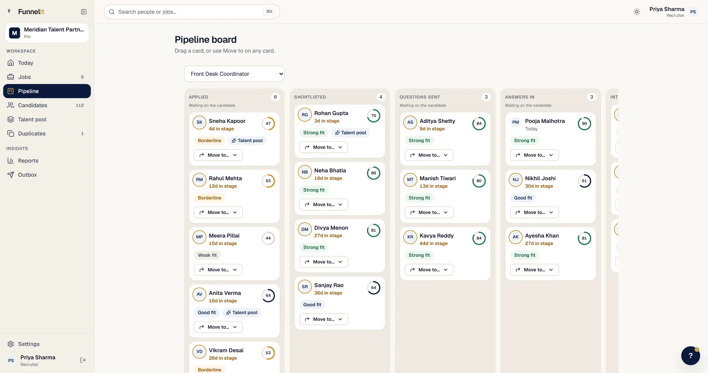Open Move to dropdown on Sanjay Rao card
Screen dimensions: 708x373
pyautogui.click(x=323, y=319)
